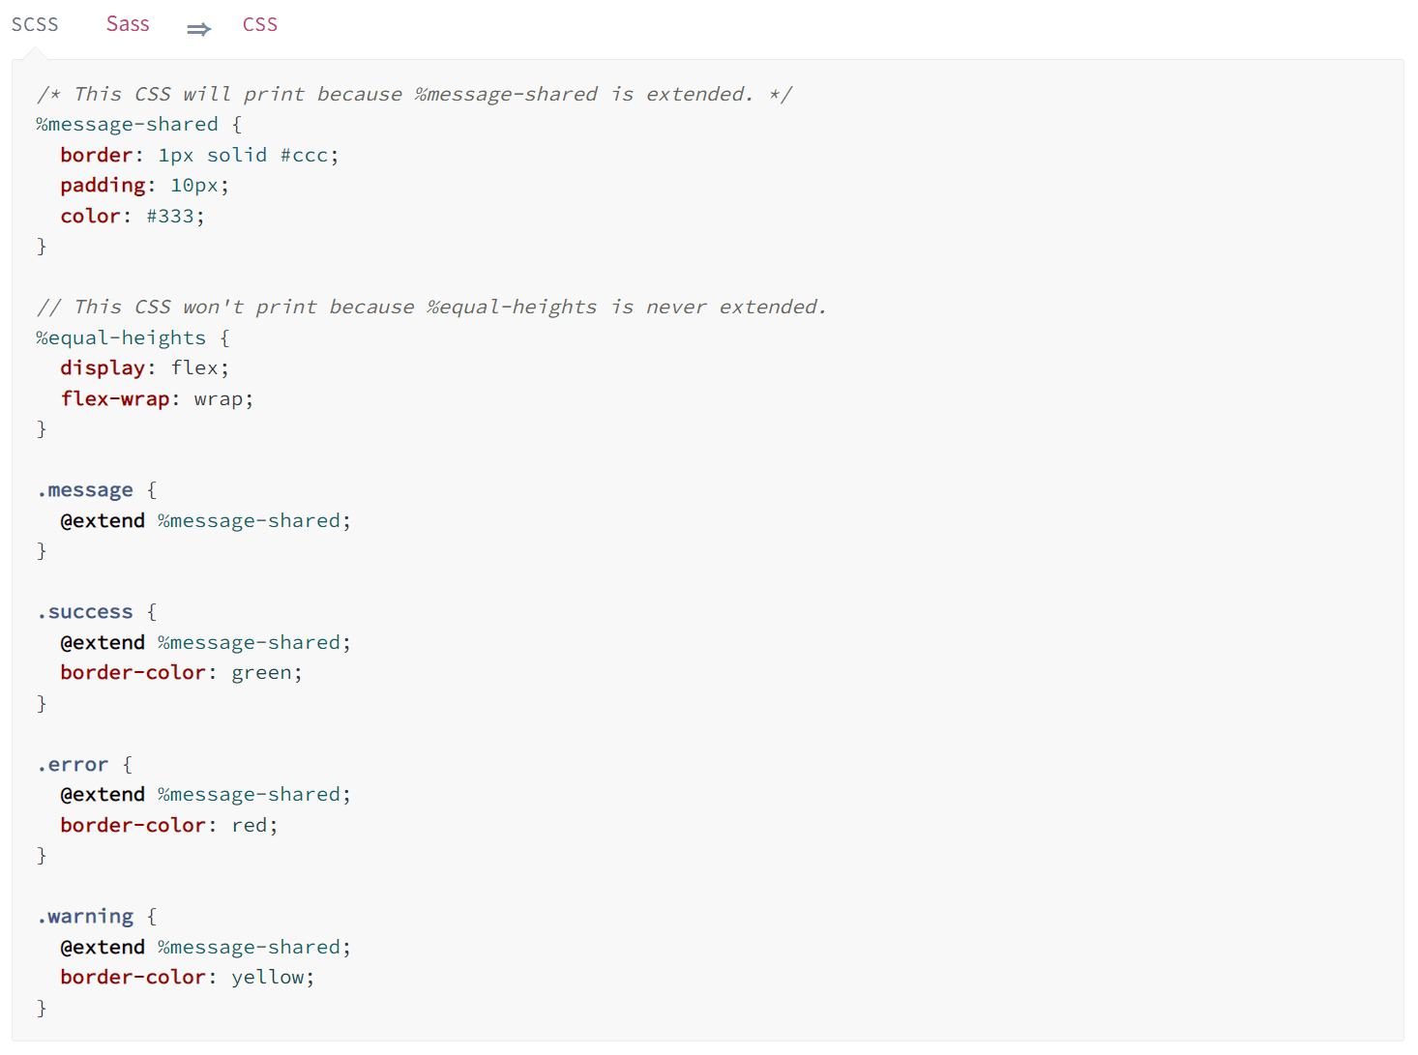
Task: Switch to the Sass syntax tab
Action: (x=128, y=24)
